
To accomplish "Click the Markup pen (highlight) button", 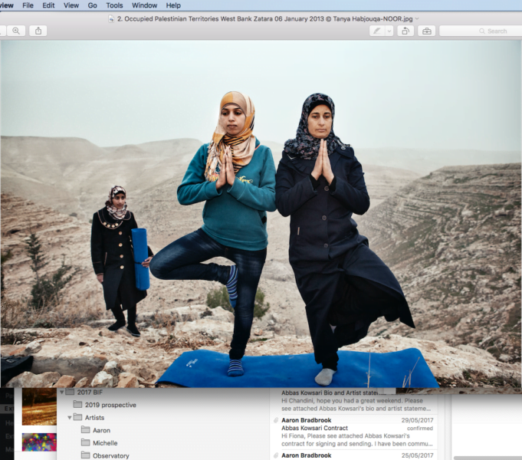I will pyautogui.click(x=376, y=31).
